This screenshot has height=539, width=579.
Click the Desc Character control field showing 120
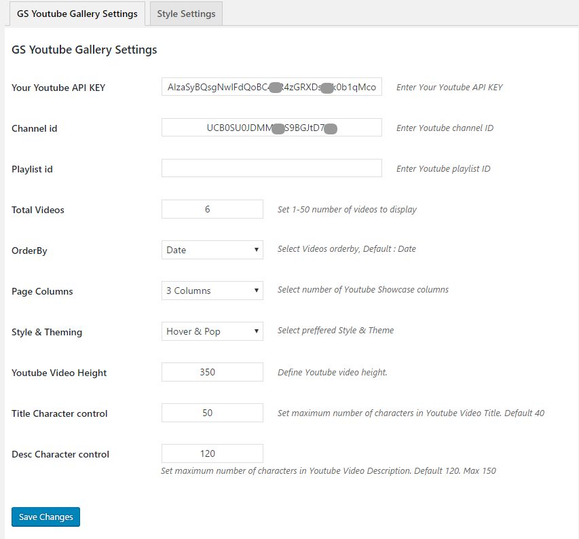(212, 453)
